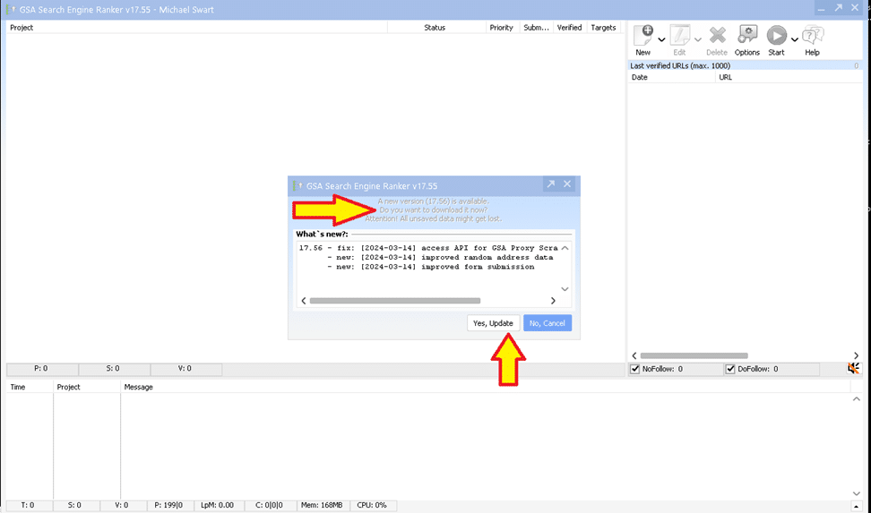Image resolution: width=871 pixels, height=513 pixels.
Task: Click the Project column header in log
Action: coord(87,387)
